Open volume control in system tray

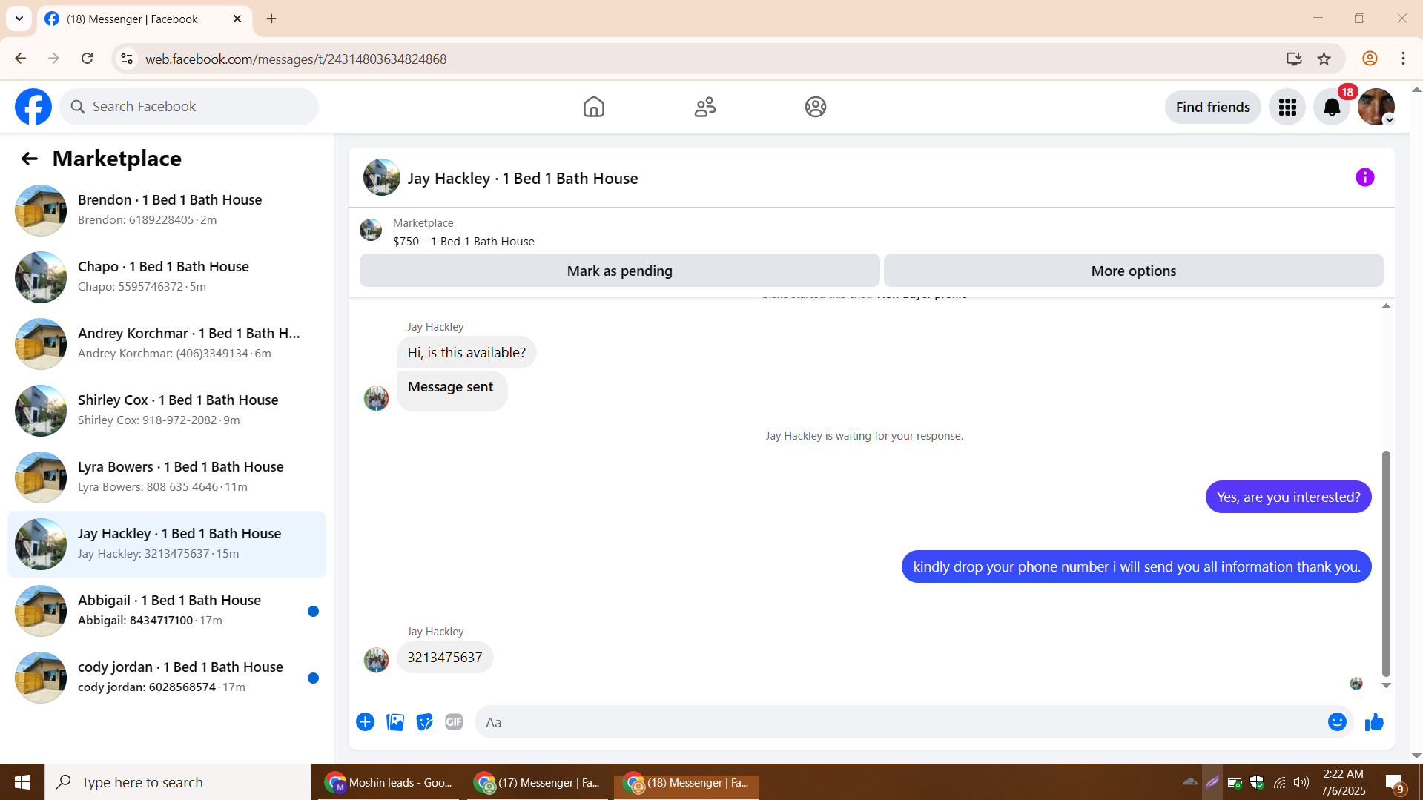[x=1301, y=782]
